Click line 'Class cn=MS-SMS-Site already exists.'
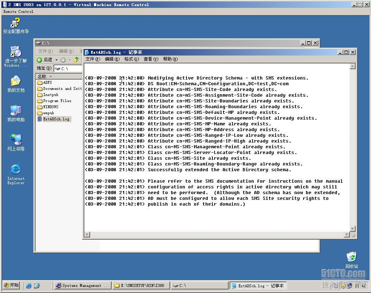This screenshot has width=371, height=293. point(199,158)
